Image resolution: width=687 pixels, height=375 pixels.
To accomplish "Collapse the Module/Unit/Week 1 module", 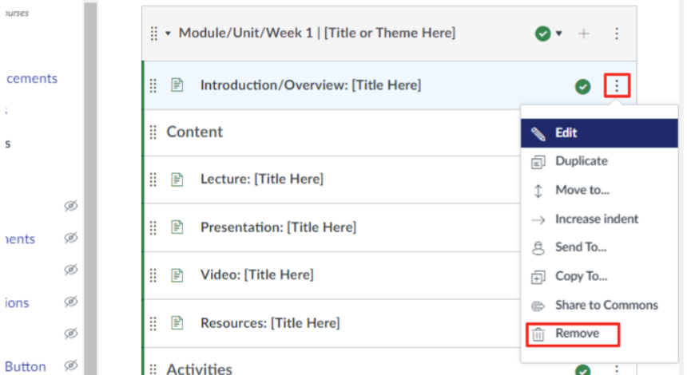I will 169,34.
